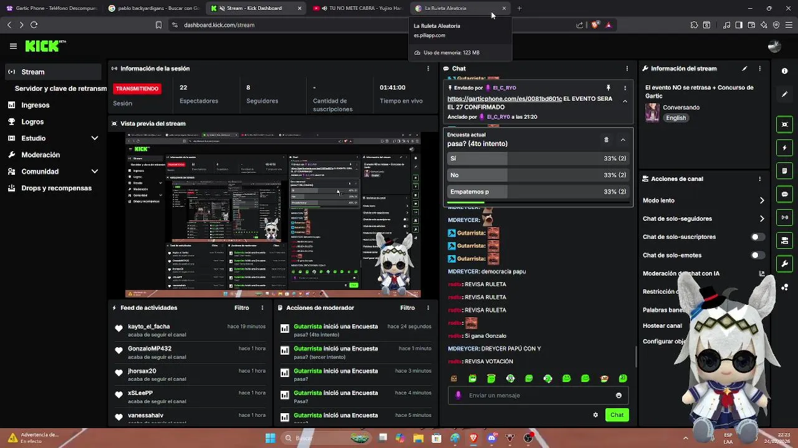Click the browser address bar URL
The image size is (798, 448).
pyautogui.click(x=219, y=25)
